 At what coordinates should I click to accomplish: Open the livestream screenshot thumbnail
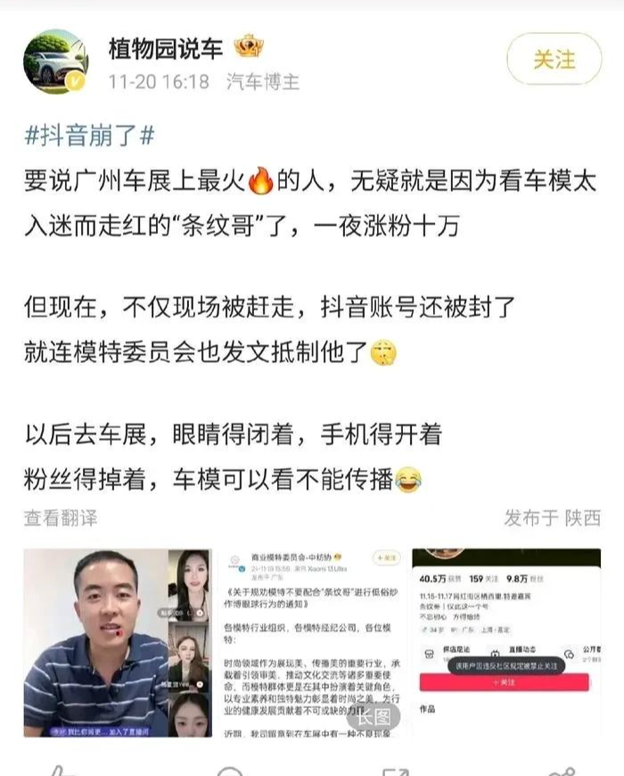[118, 642]
